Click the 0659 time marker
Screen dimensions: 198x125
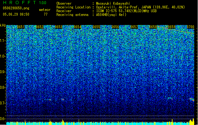(172, 27)
